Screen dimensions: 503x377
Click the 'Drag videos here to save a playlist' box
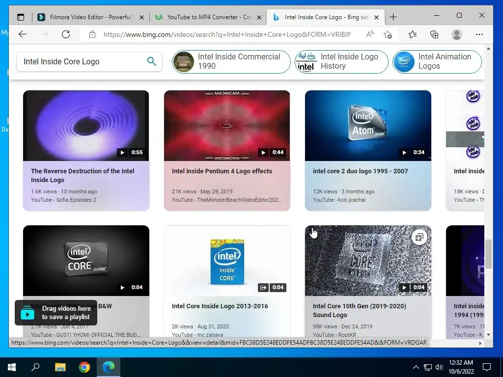(56, 313)
